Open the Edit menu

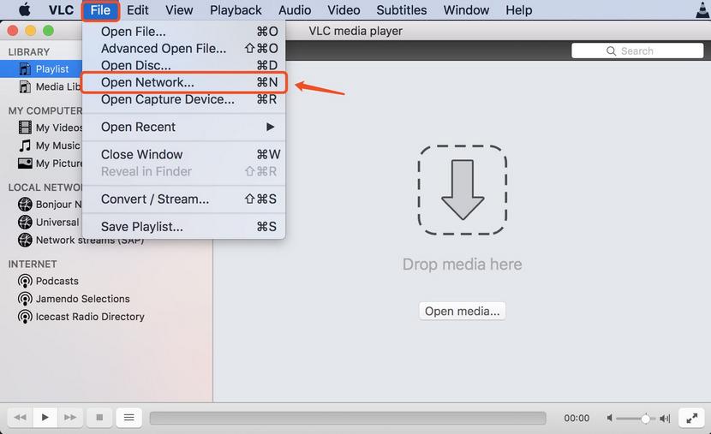(x=137, y=10)
